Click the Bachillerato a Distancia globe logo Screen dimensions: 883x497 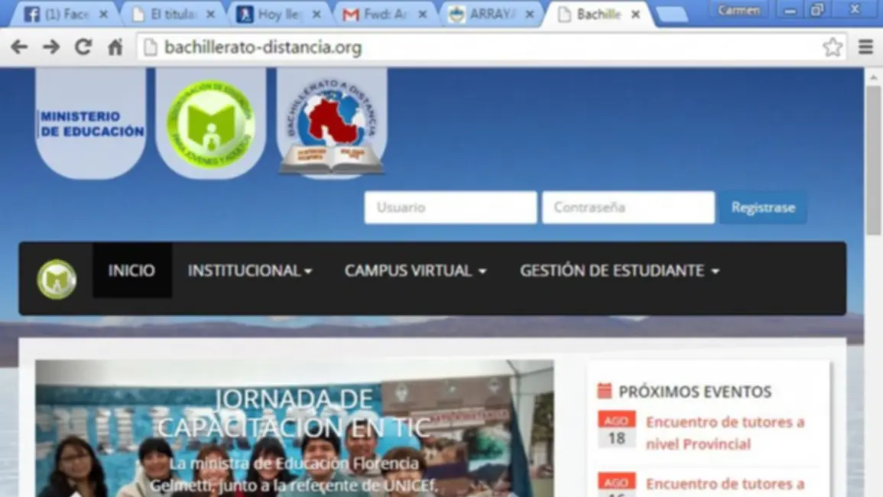[332, 124]
